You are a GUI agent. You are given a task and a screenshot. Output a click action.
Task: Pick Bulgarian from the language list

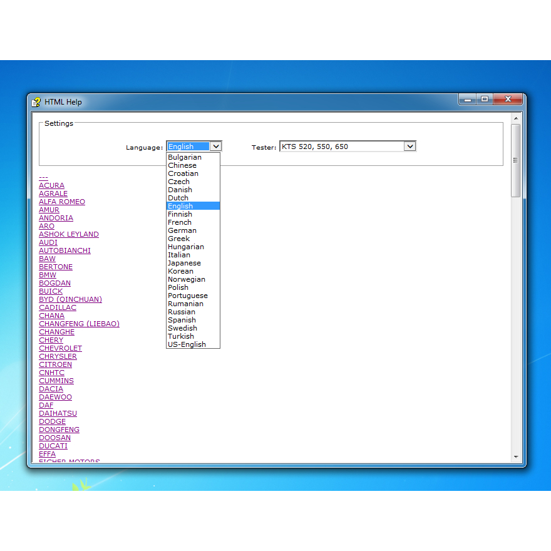(193, 157)
